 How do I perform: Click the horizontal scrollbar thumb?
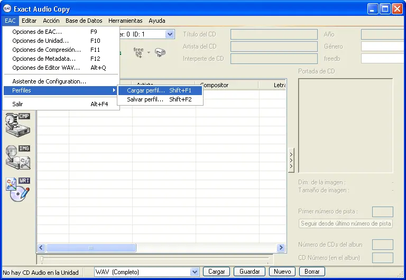pos(91,248)
